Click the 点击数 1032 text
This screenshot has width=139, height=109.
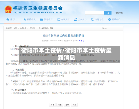68,41
